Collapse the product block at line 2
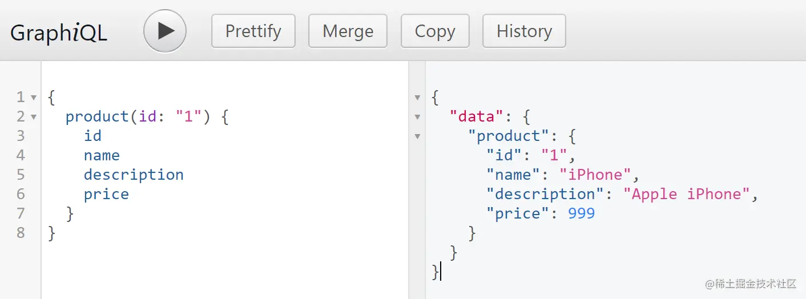 coord(33,117)
